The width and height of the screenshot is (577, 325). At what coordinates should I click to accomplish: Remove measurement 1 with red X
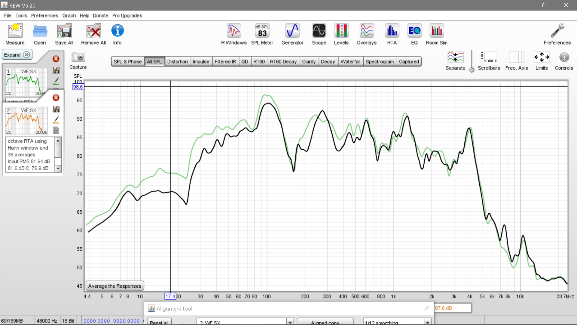click(56, 59)
